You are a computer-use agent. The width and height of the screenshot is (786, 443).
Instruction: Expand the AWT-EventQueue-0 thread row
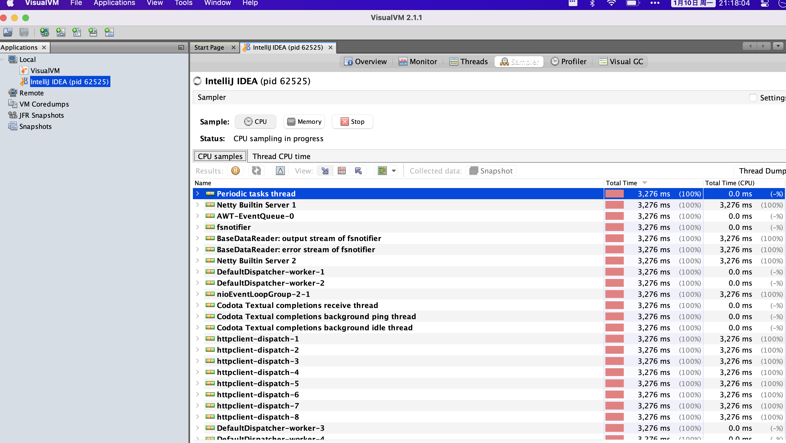point(198,216)
